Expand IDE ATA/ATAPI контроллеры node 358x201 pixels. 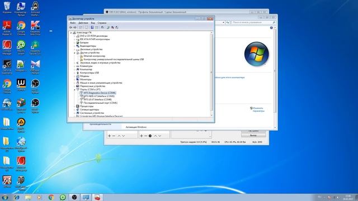coord(74,40)
